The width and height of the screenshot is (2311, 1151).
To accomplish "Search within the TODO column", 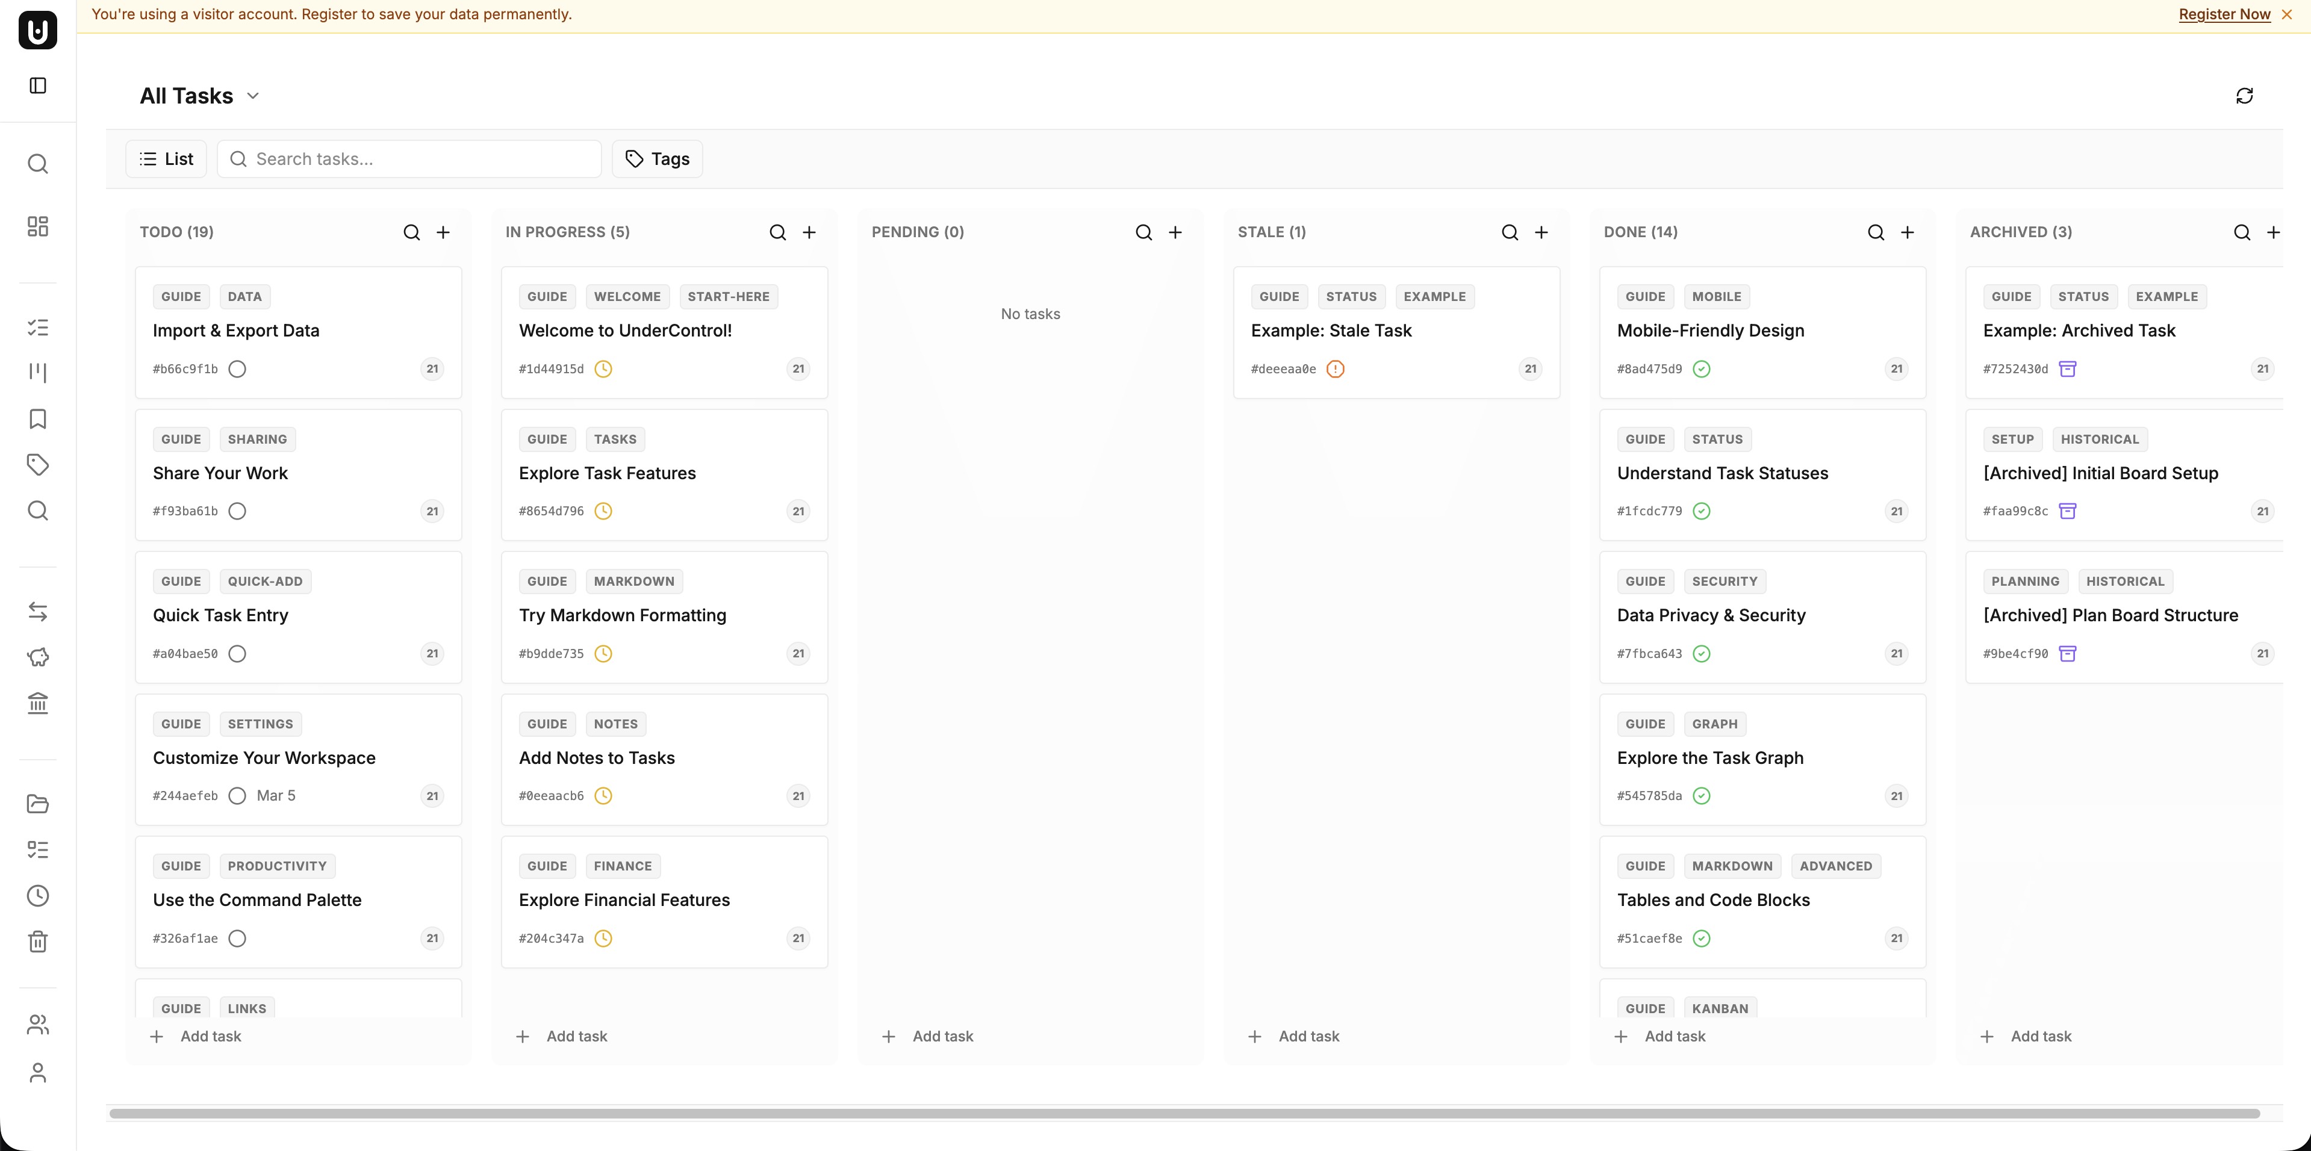I will 412,232.
